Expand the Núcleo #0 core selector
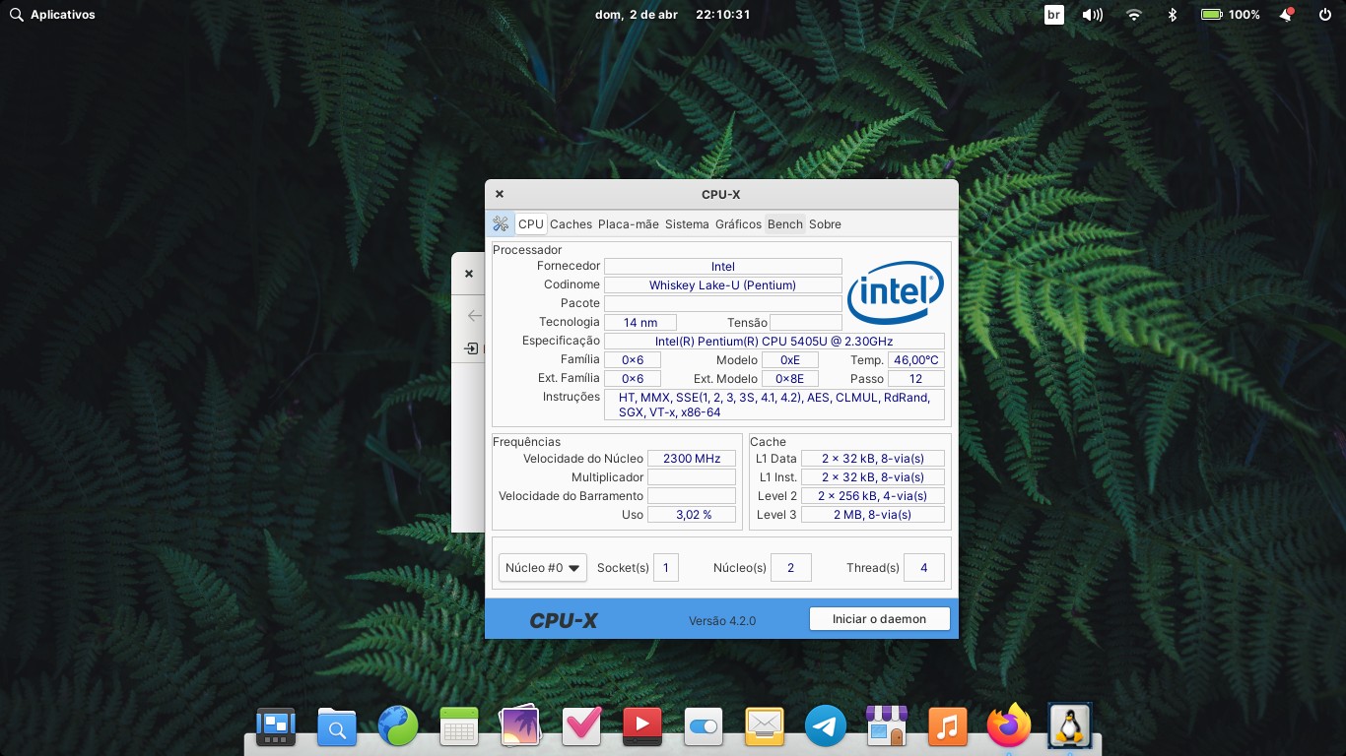This screenshot has height=756, width=1346. 543,568
